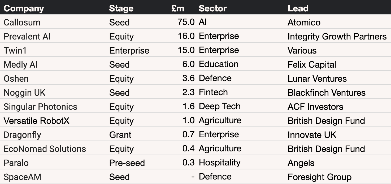391x184 pixels.
Task: Select the Paralo company cell
Action: (16, 163)
